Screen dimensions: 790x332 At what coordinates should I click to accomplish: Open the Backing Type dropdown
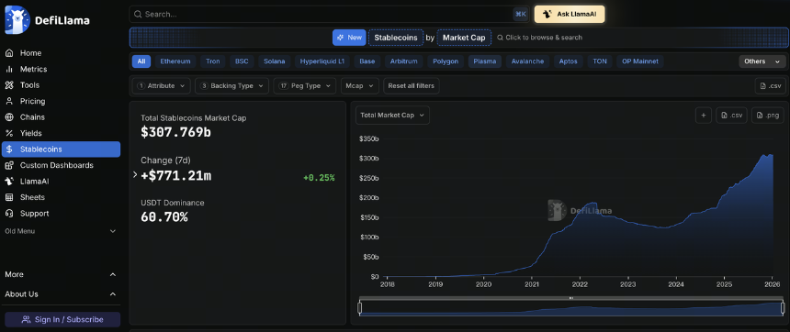click(x=232, y=86)
